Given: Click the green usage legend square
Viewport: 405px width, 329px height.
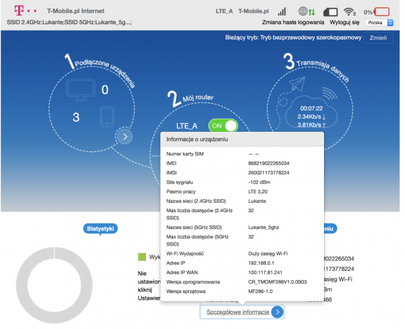Looking at the screenshot, I should (x=142, y=257).
